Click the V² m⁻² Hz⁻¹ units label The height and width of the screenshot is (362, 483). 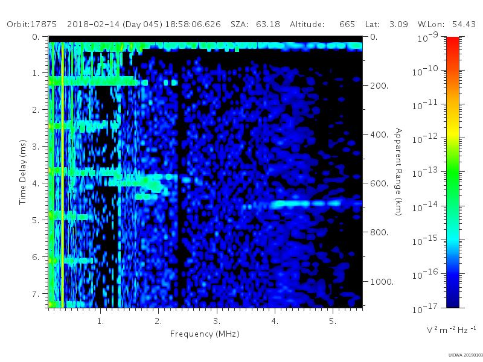[451, 330]
